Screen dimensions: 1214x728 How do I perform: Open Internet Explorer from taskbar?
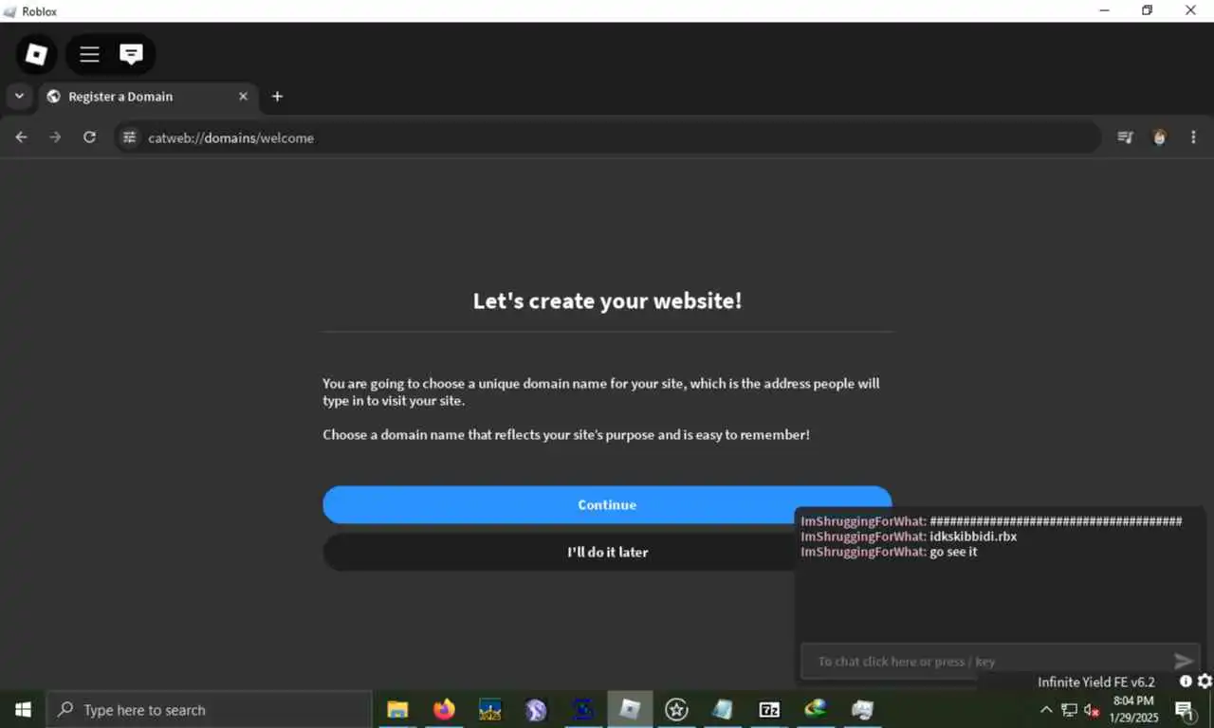(x=816, y=709)
